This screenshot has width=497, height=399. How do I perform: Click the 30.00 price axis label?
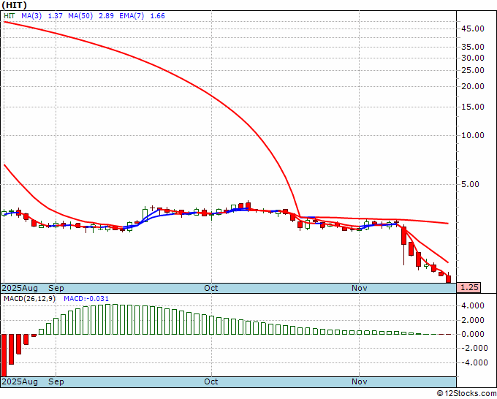coord(473,58)
